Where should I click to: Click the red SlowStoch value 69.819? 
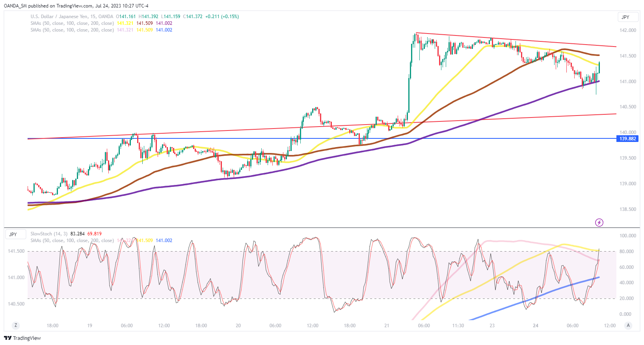95,234
